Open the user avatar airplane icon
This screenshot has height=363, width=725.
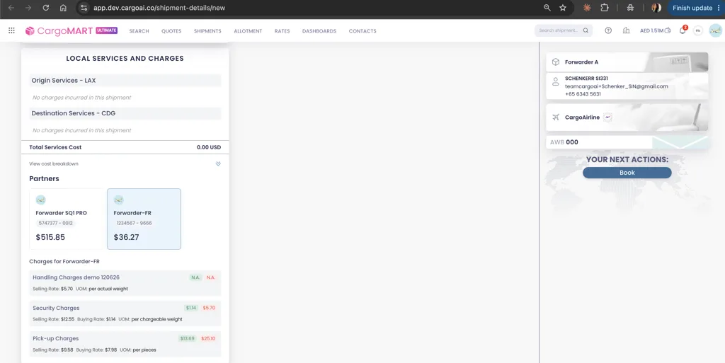715,30
